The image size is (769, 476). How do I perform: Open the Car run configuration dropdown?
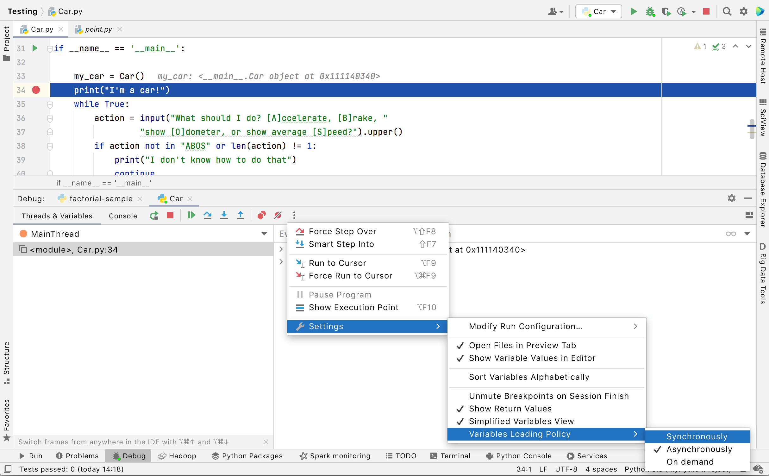[x=598, y=11]
